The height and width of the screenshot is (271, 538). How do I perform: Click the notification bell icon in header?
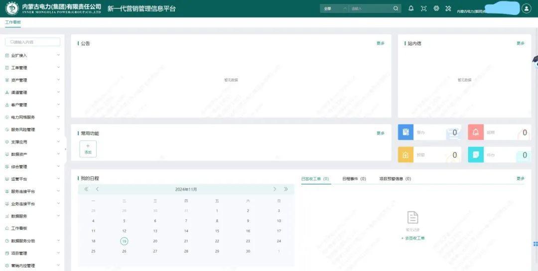click(x=411, y=8)
